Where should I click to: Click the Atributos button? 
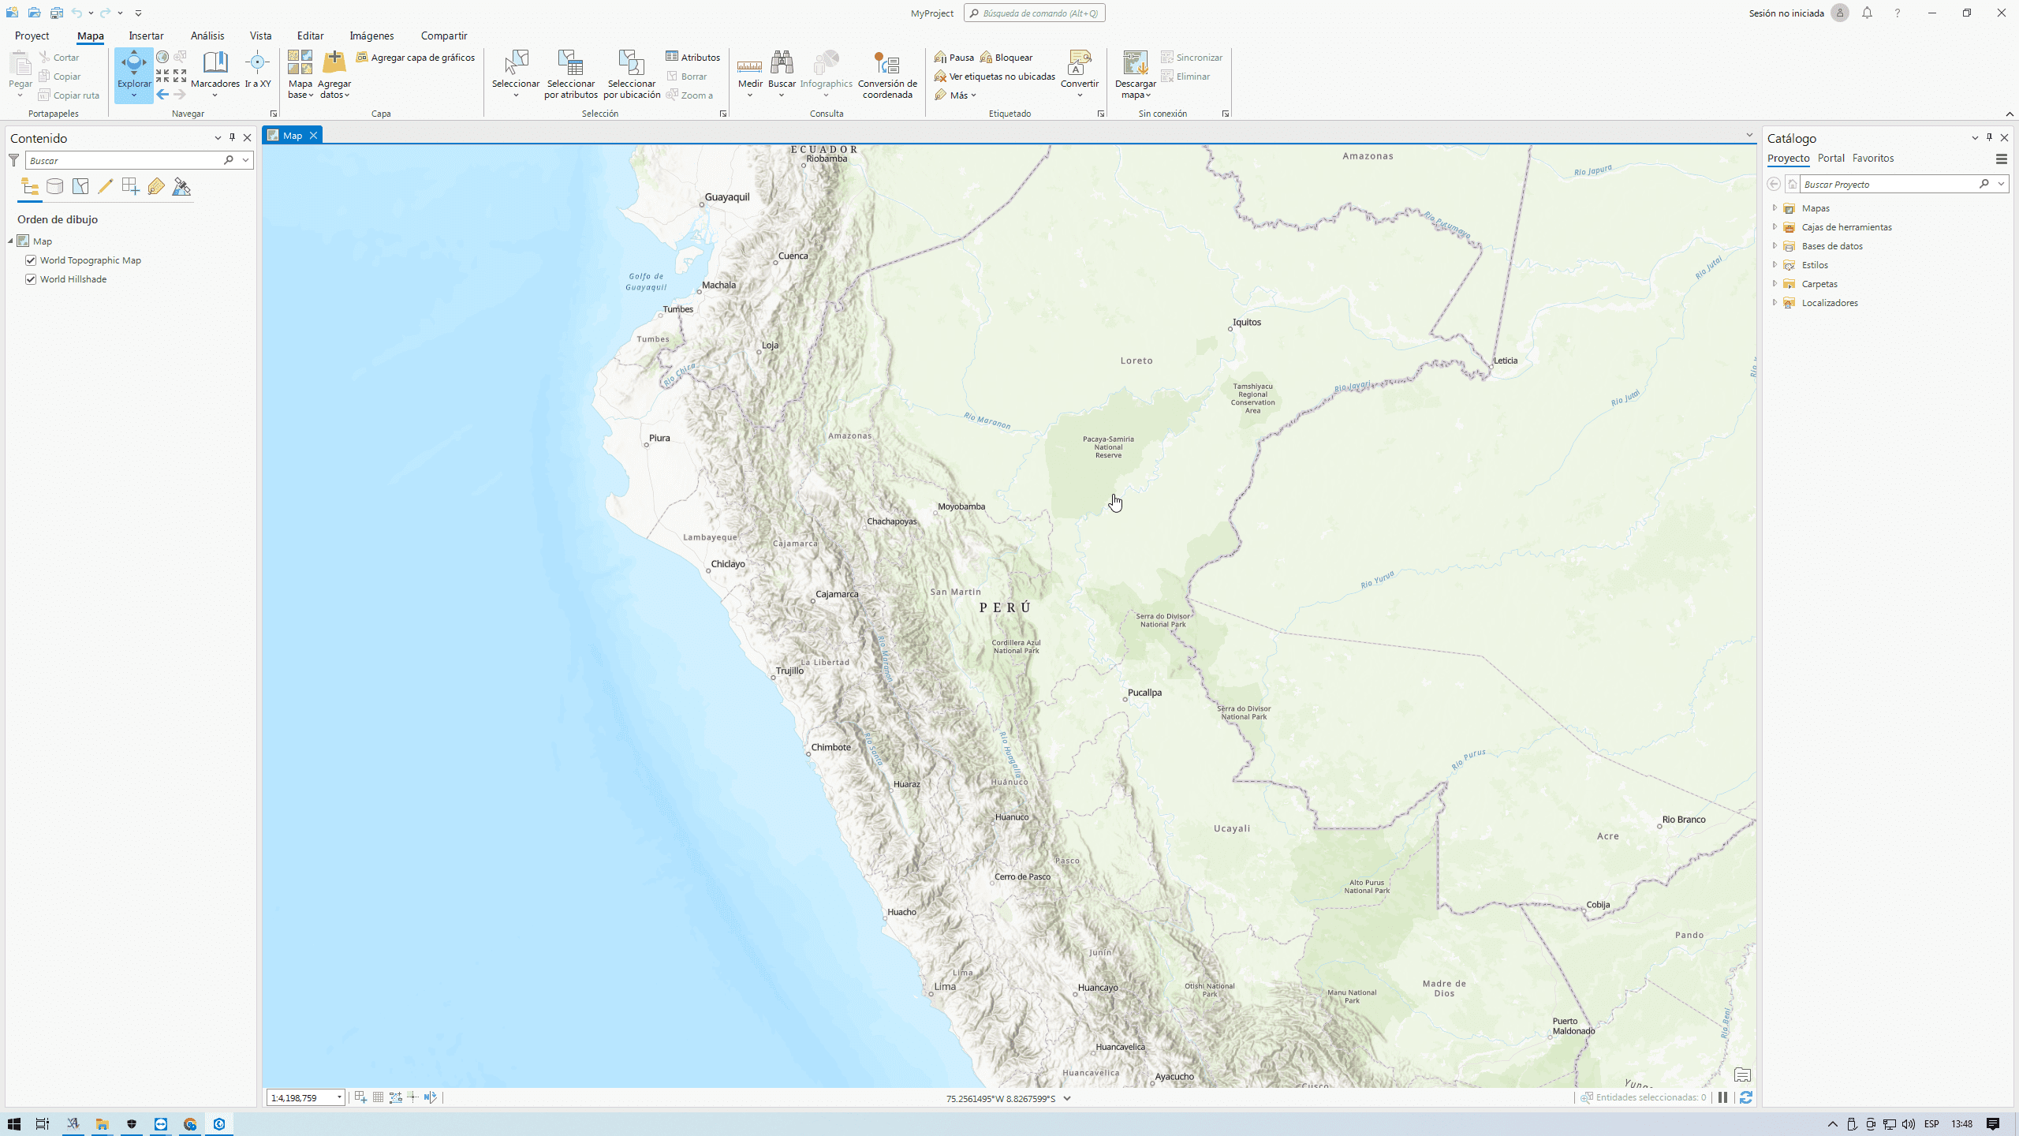coord(692,58)
